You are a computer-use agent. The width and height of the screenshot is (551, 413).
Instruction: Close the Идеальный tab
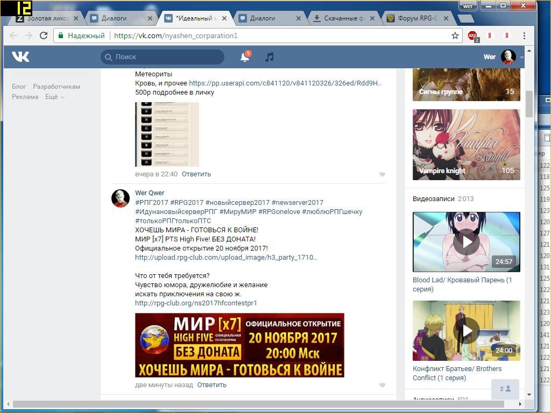pos(224,18)
